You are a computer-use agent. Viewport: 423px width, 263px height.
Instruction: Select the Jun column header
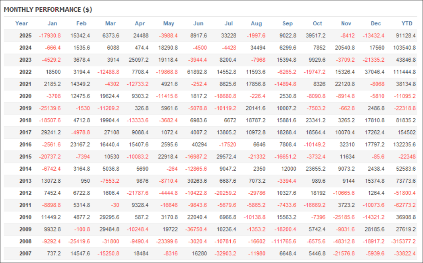point(198,23)
